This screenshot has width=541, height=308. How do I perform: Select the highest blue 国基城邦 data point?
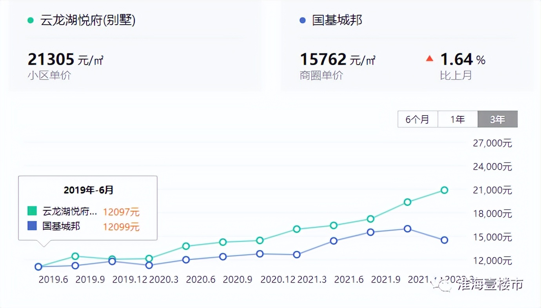407,229
